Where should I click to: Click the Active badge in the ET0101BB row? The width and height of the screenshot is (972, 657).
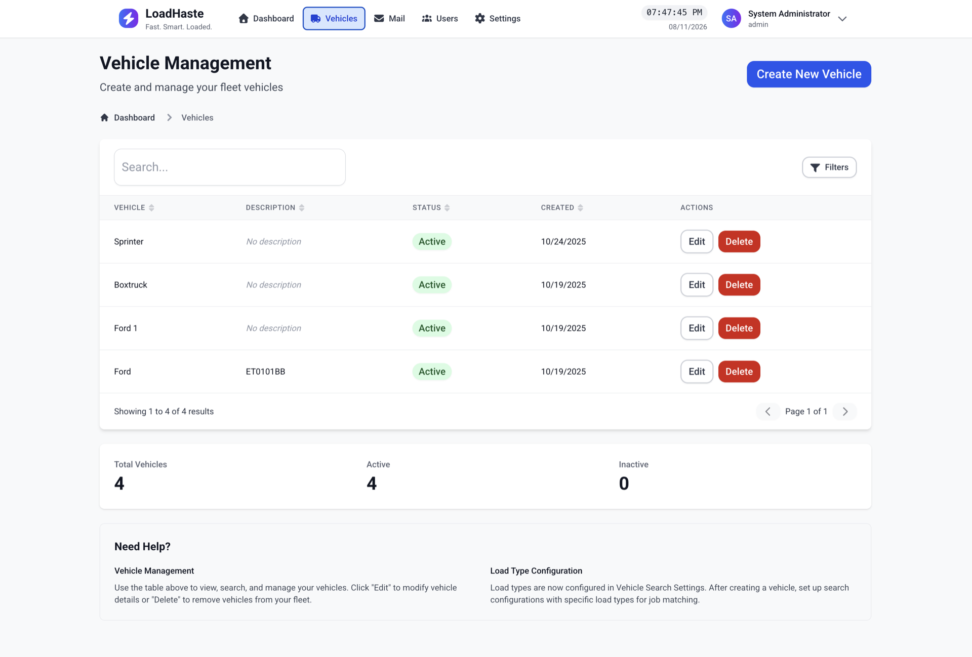[x=432, y=372]
